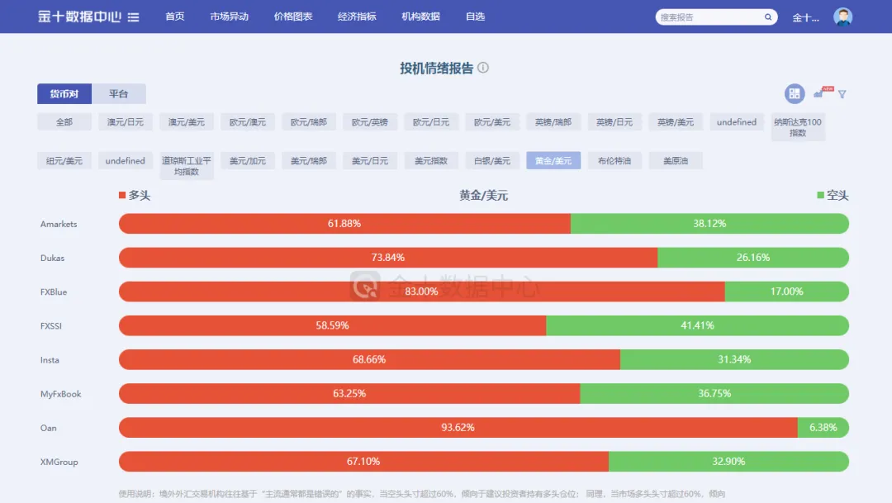Viewport: 892px width, 503px height.
Task: Select the 美元/加元 pair
Action: [x=248, y=160]
